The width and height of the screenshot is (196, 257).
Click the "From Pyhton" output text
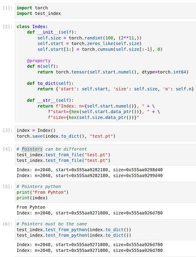pos(31,207)
